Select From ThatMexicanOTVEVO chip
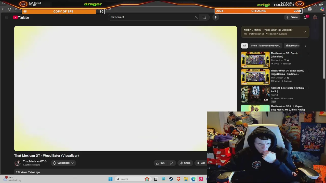 point(266,46)
